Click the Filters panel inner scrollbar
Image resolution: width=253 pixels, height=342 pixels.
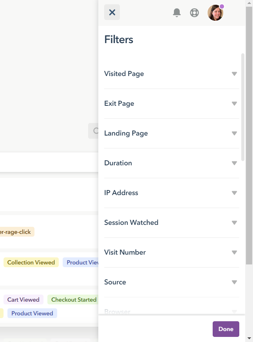[x=242, y=107]
